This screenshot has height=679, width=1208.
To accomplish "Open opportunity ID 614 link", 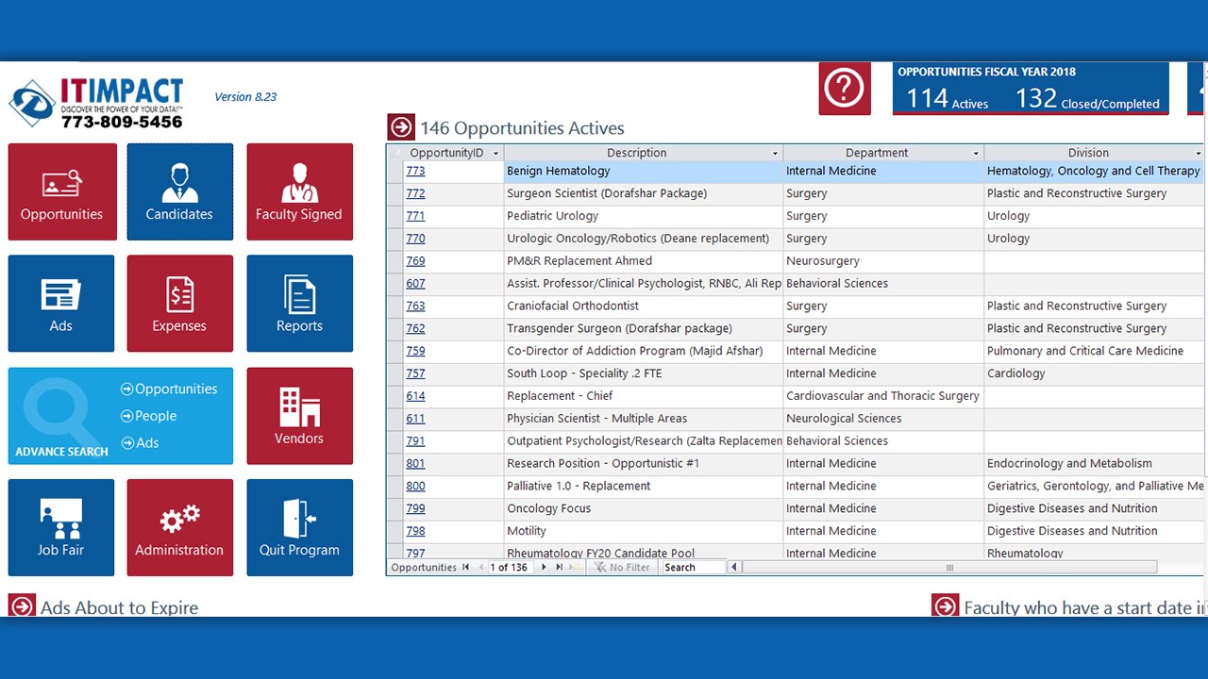I will (415, 397).
